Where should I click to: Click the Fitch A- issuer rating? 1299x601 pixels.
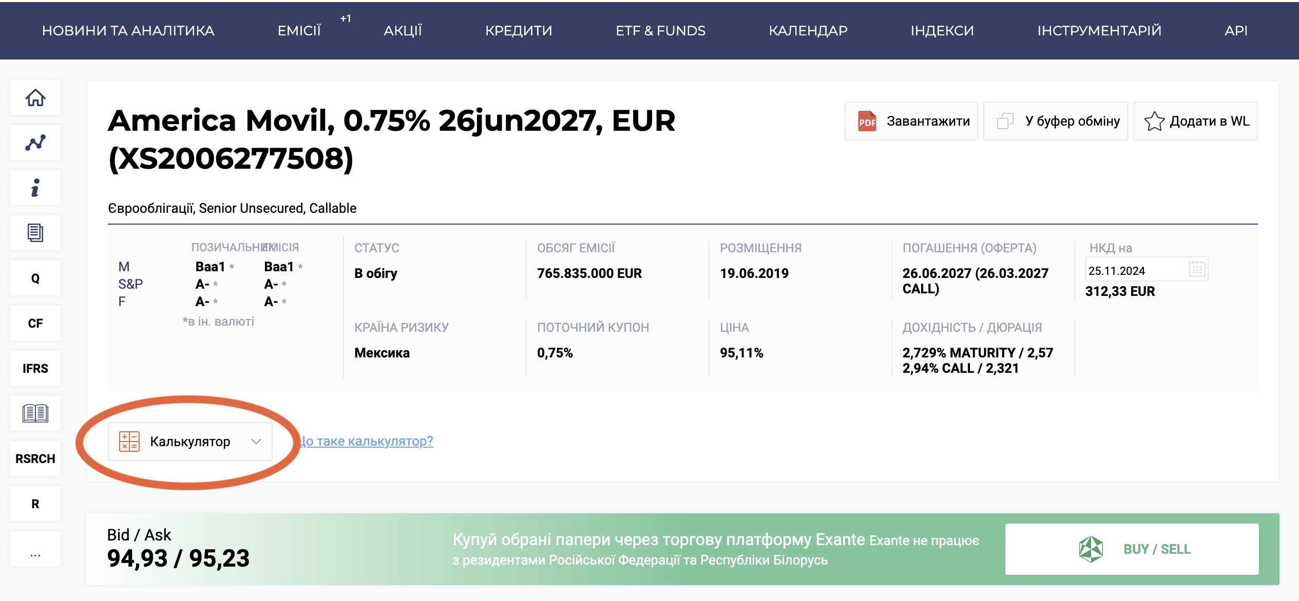[202, 302]
